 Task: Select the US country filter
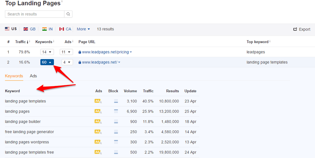coord(11,29)
